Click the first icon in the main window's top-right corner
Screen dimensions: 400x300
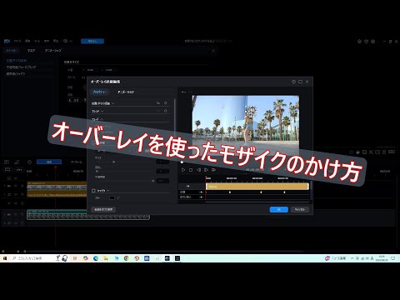359,42
